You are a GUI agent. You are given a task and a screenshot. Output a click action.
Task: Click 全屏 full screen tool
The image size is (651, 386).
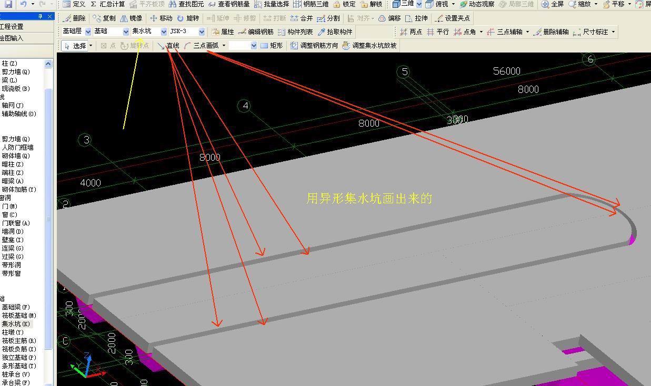coord(552,4)
